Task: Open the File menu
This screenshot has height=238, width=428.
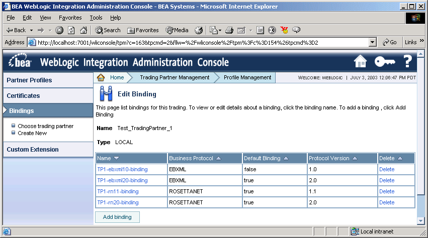Action: pyautogui.click(x=11, y=18)
